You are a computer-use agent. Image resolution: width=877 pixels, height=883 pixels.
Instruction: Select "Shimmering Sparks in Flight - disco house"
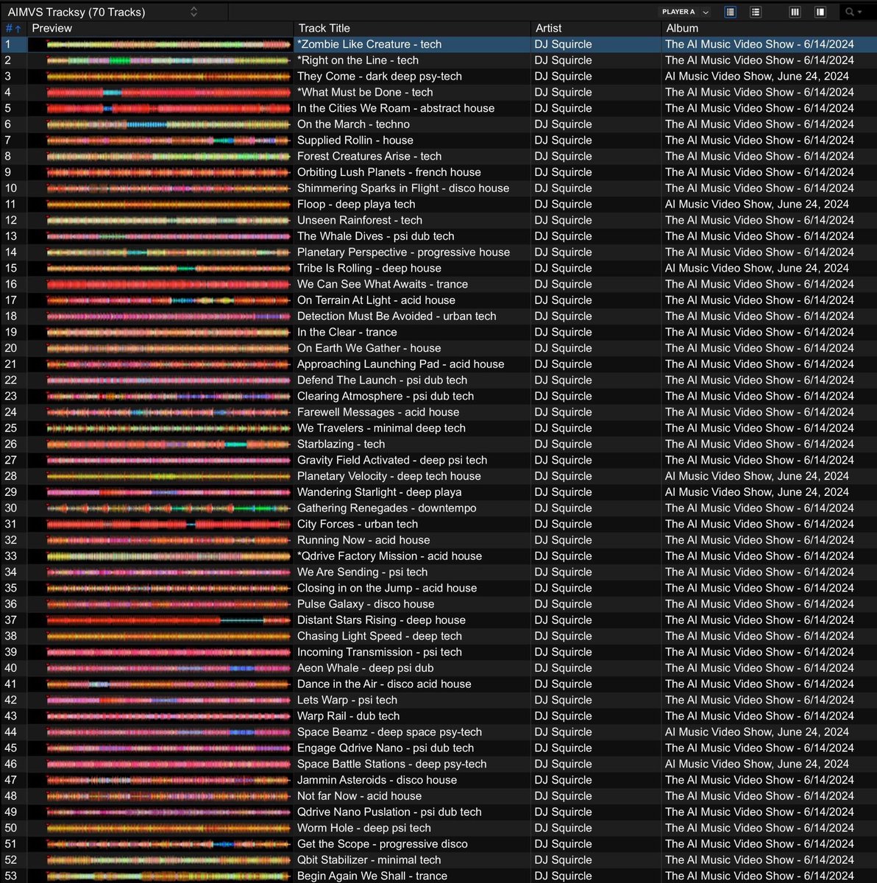point(403,188)
